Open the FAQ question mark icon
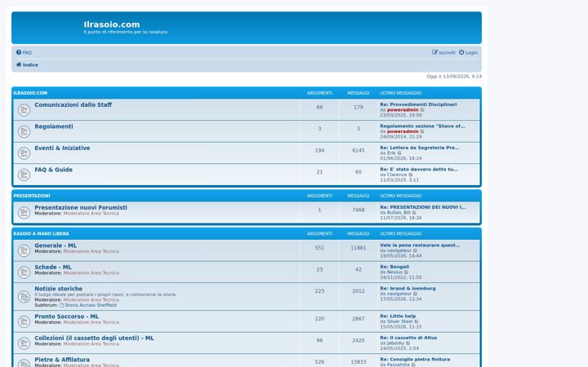 pos(19,52)
